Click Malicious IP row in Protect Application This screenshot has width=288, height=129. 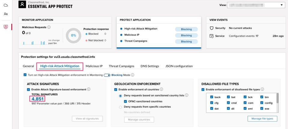131,35
